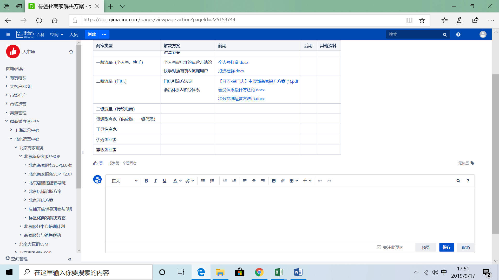
Task: Click the thumbs-up like icon
Action: click(x=95, y=163)
